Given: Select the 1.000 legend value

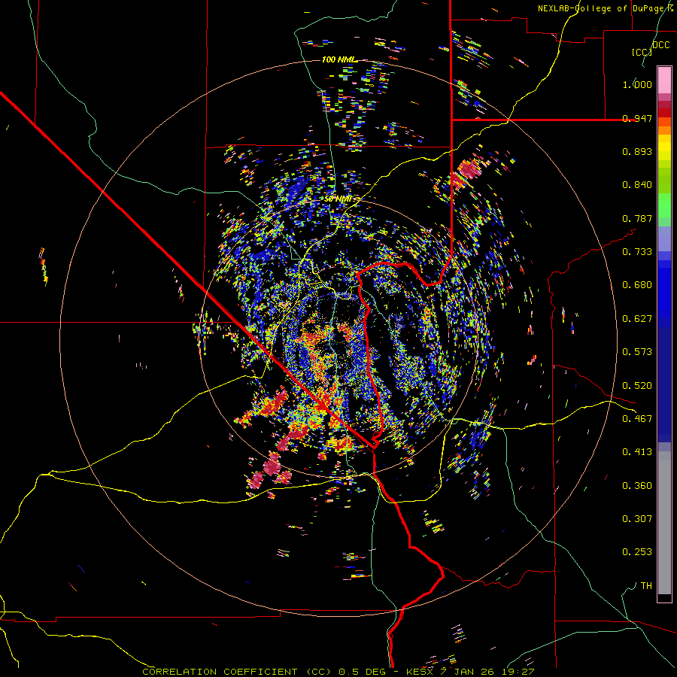Looking at the screenshot, I should [637, 84].
